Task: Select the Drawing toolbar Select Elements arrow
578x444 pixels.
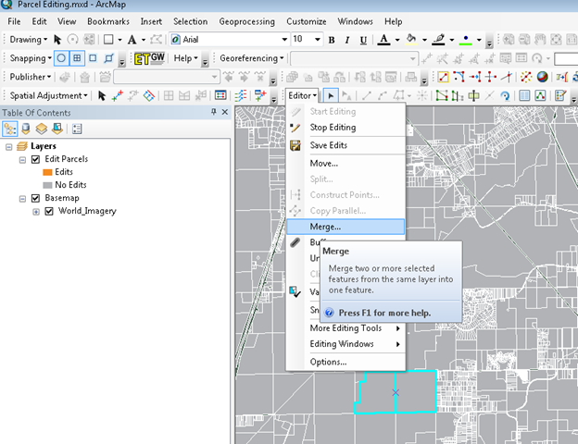Action: point(57,40)
